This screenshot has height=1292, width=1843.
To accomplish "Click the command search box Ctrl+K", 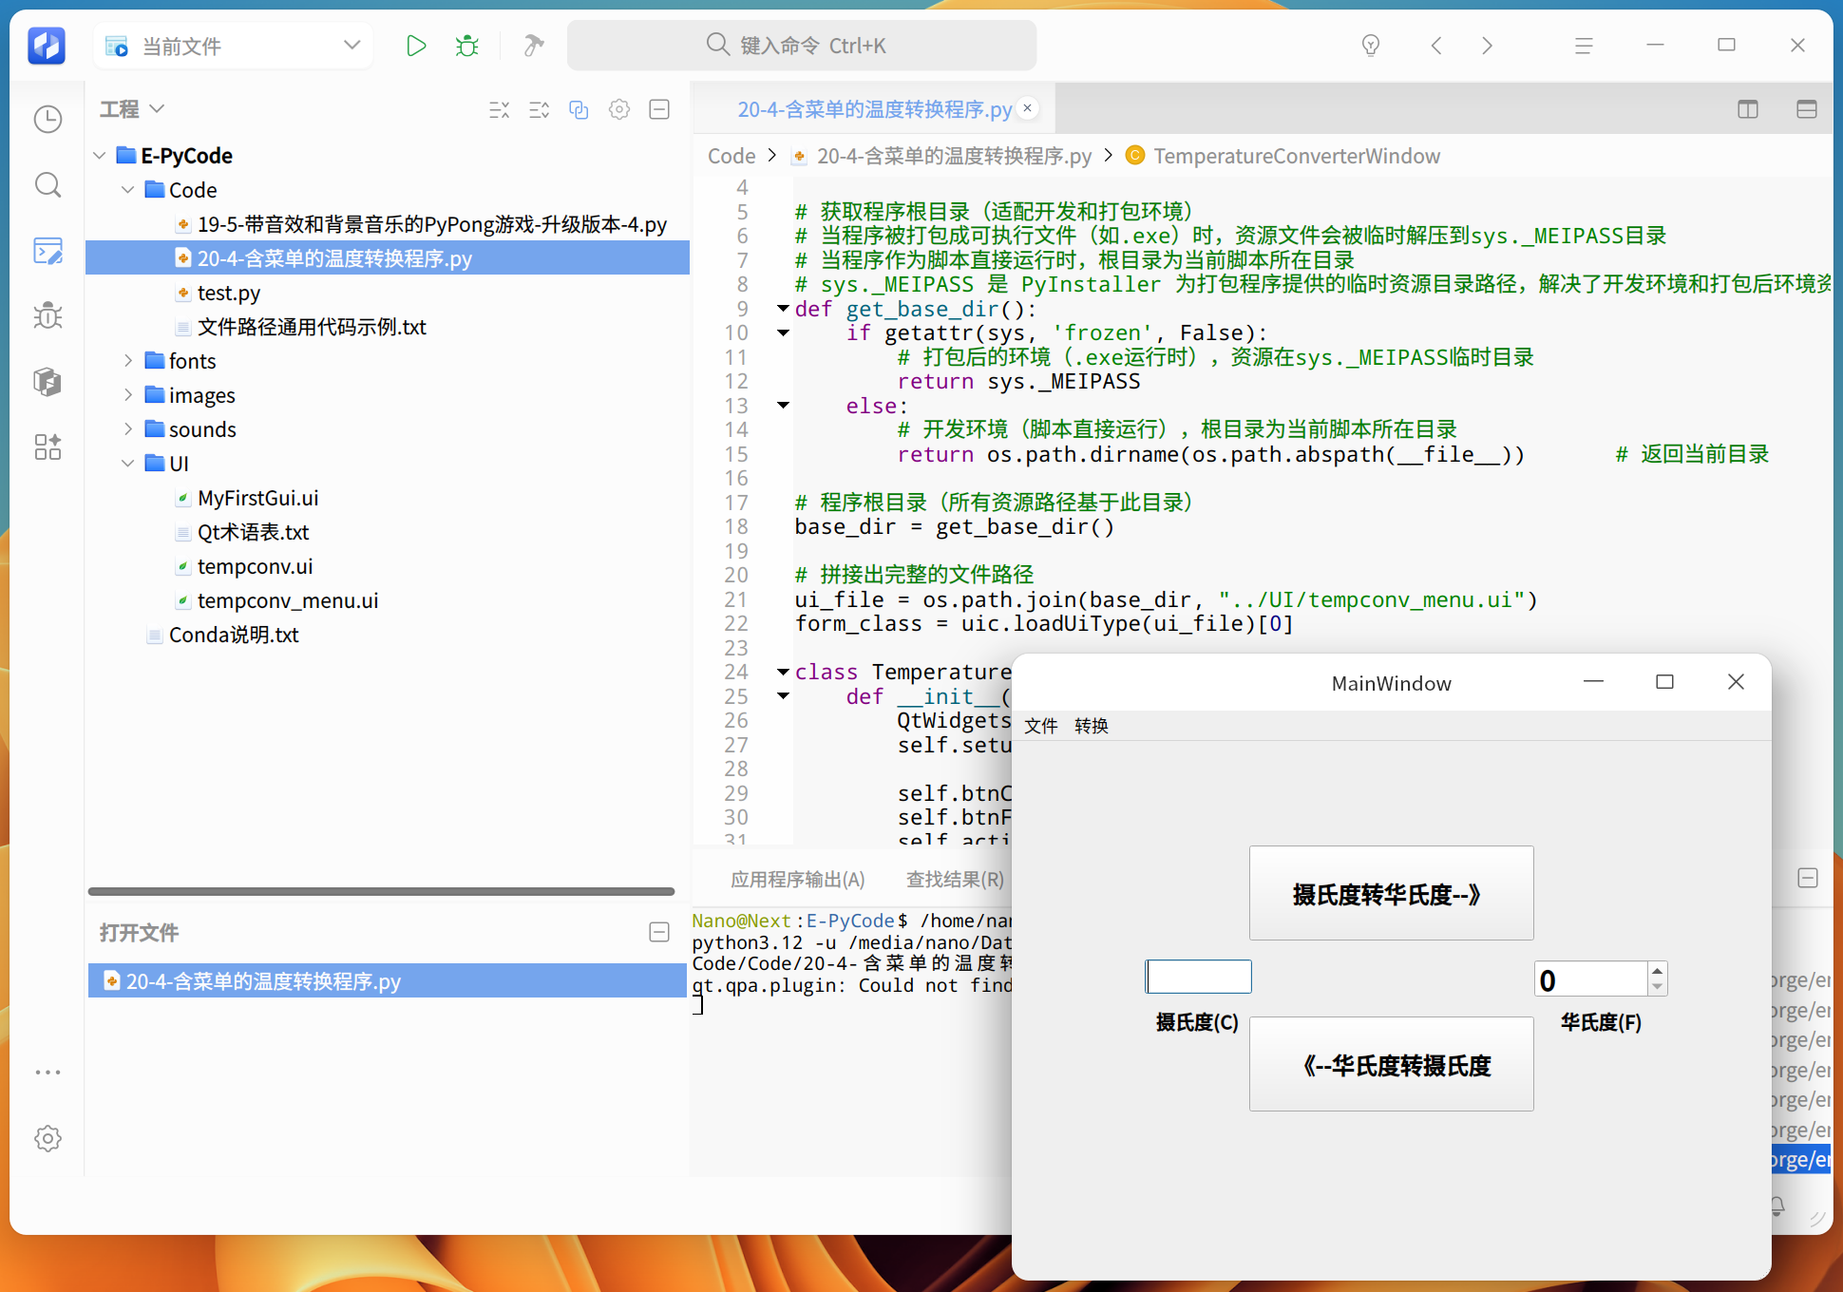I will [x=801, y=46].
